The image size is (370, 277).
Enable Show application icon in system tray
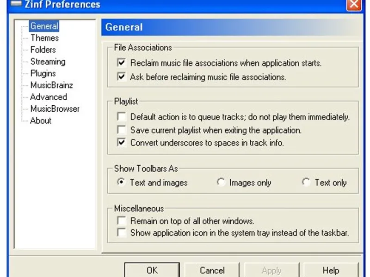tap(122, 233)
